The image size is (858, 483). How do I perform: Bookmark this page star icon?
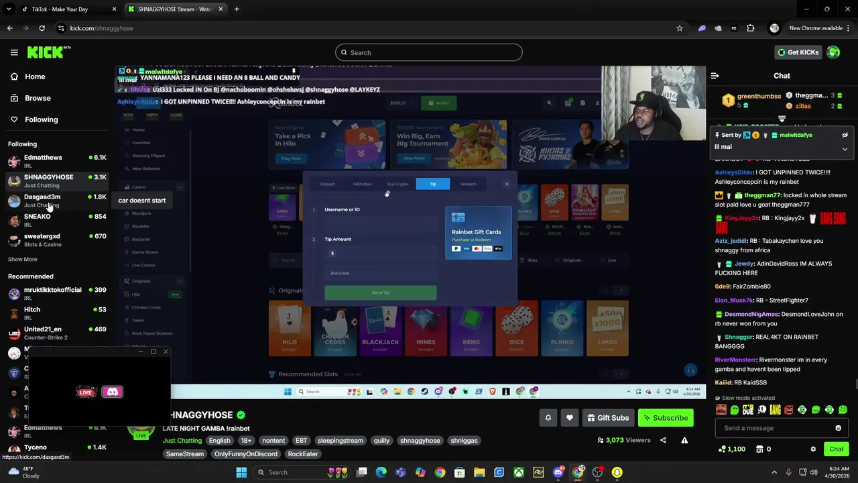click(x=680, y=28)
